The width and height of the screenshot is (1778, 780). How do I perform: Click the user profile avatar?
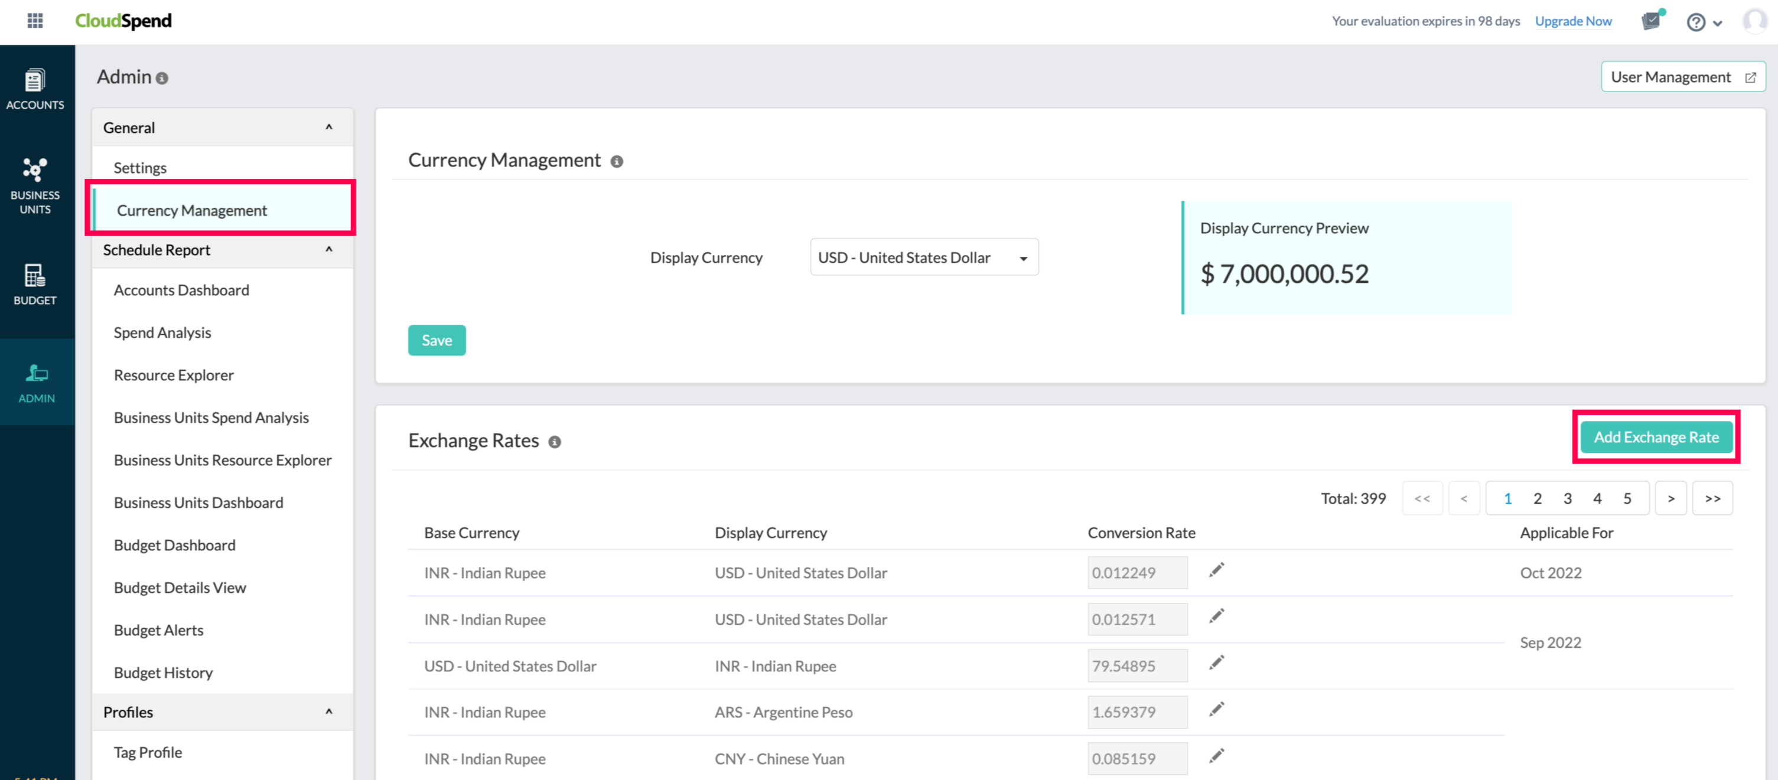coord(1754,21)
